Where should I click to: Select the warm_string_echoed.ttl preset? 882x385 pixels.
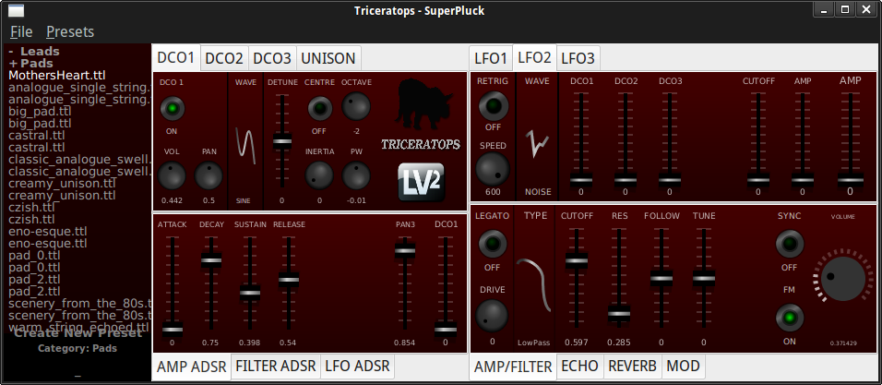coord(78,327)
